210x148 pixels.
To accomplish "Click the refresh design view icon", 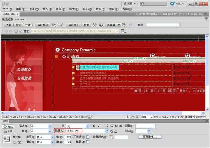I will (130, 25).
